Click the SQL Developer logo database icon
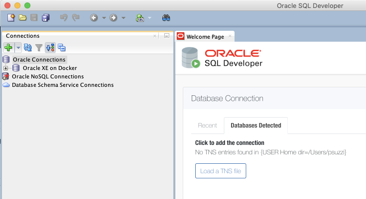This screenshot has width=366, height=199. tap(191, 58)
